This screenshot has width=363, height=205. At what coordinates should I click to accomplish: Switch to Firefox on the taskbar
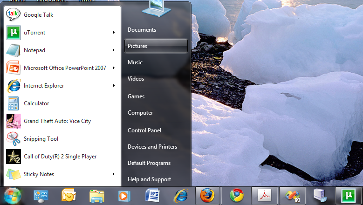click(x=207, y=196)
